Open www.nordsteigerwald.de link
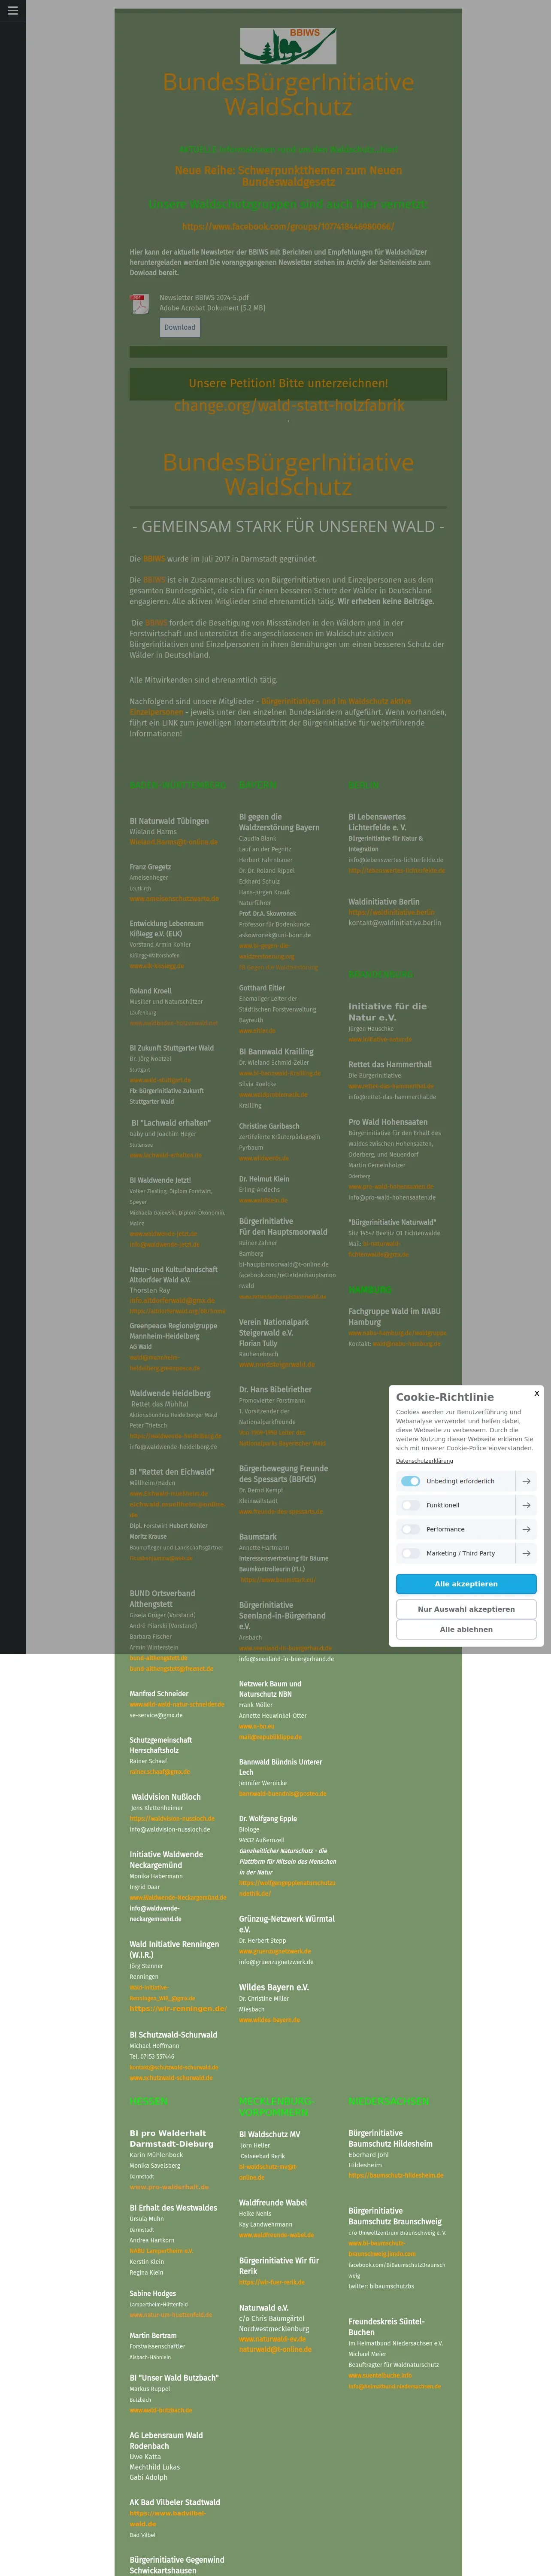 277,1364
